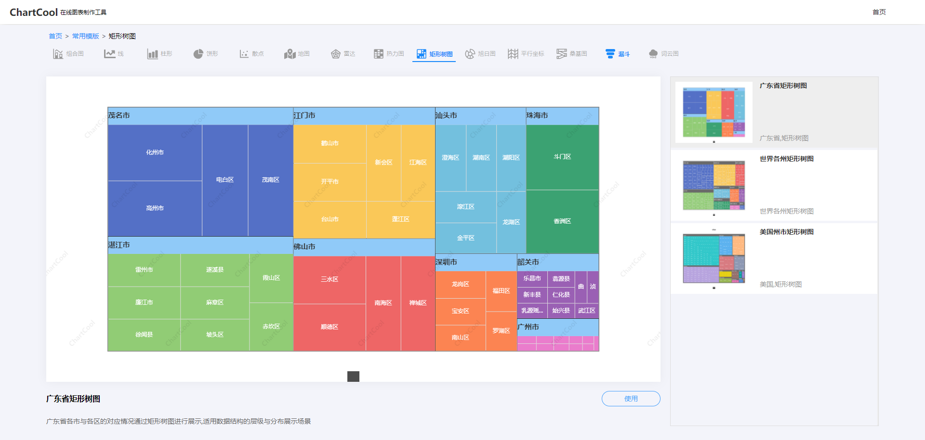Select the 禅城区 treemap block

418,303
